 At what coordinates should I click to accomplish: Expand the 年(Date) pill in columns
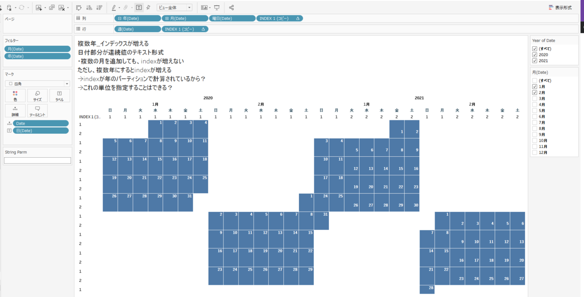tap(119, 19)
